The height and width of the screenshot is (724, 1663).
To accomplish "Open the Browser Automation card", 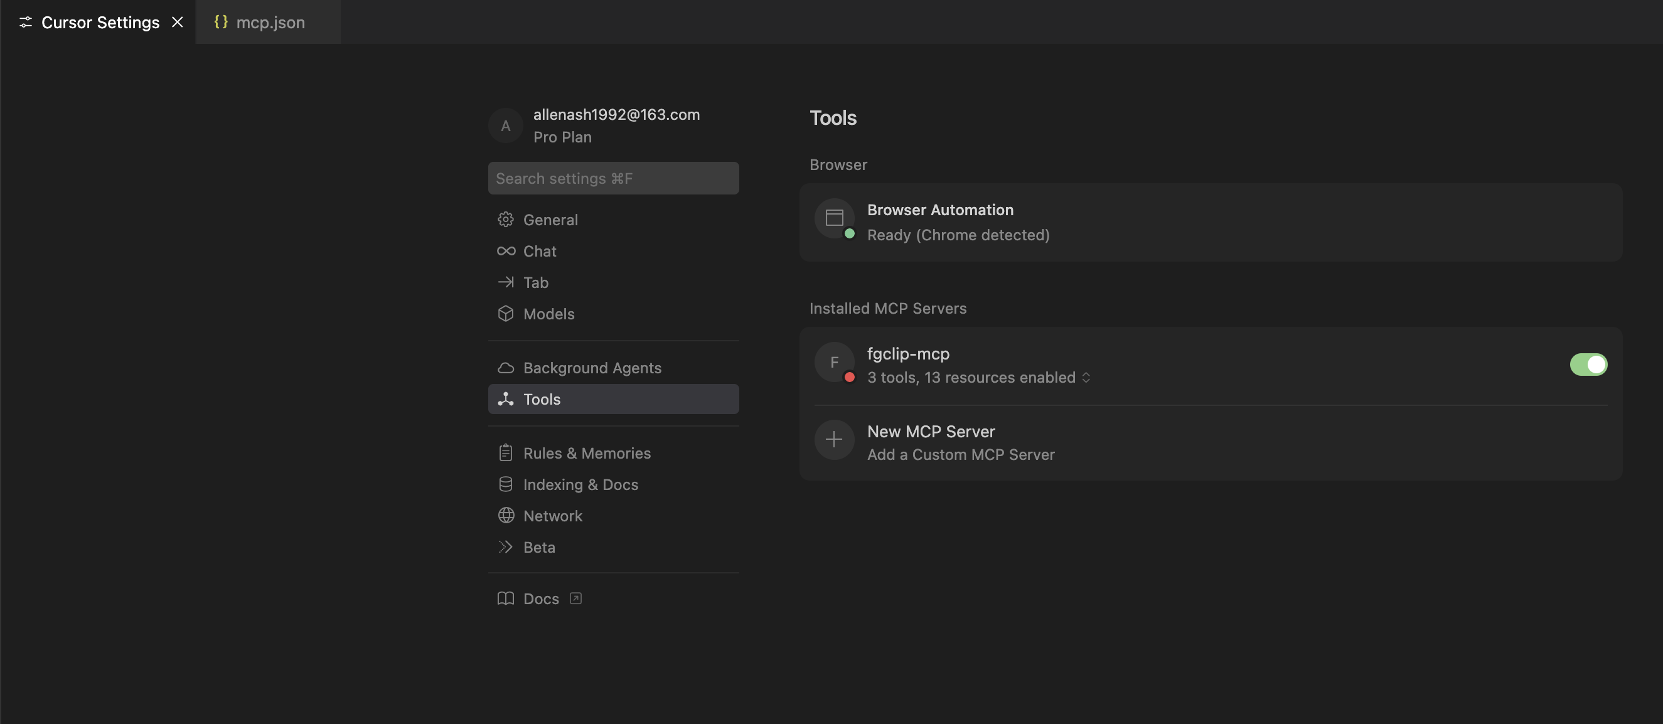I will tap(1211, 222).
